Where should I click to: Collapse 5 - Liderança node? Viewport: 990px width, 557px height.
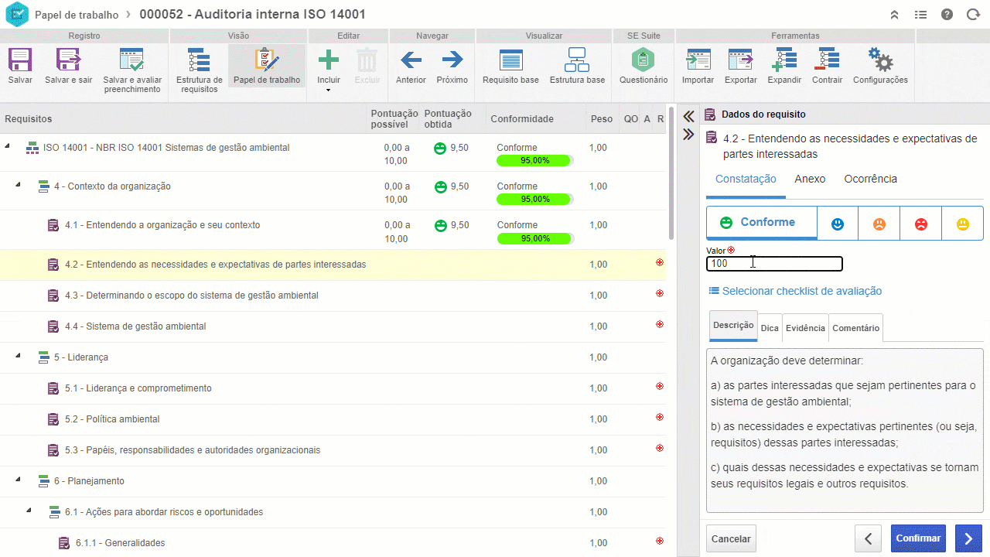tap(19, 355)
